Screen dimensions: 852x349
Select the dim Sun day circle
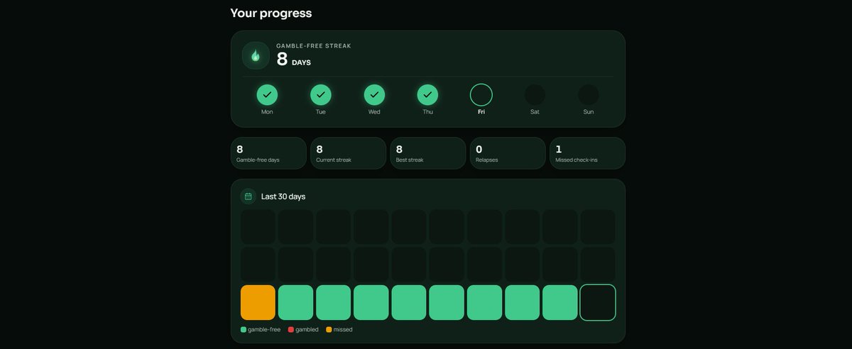pos(589,94)
